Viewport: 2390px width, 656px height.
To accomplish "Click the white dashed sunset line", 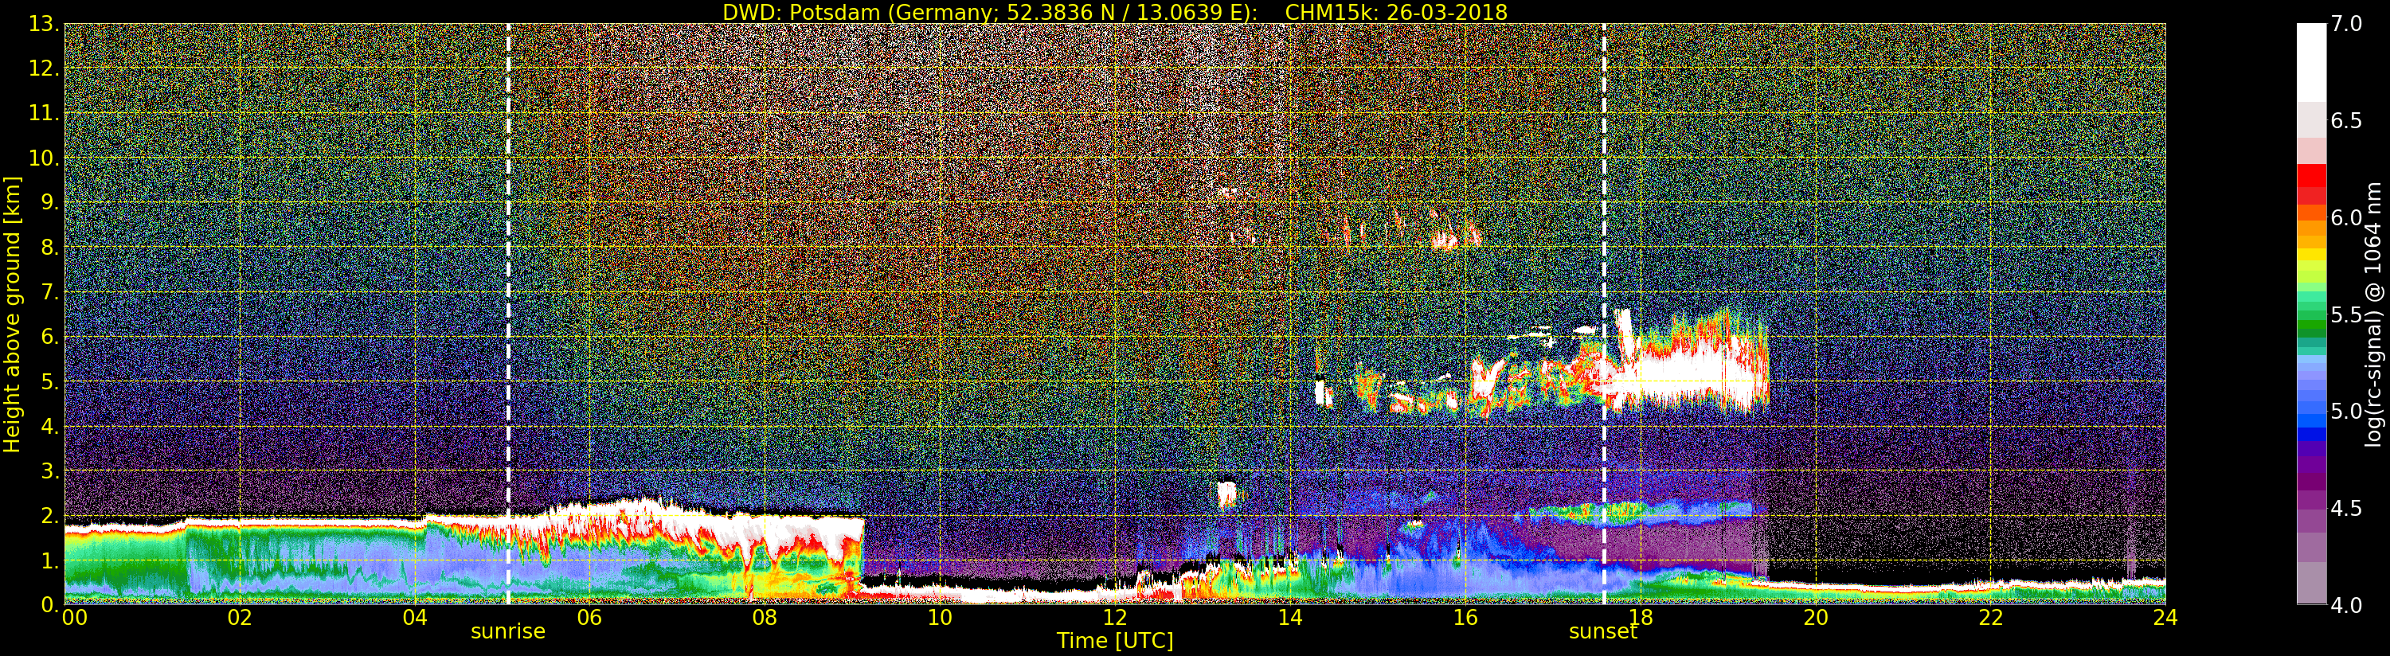I will tap(1604, 314).
